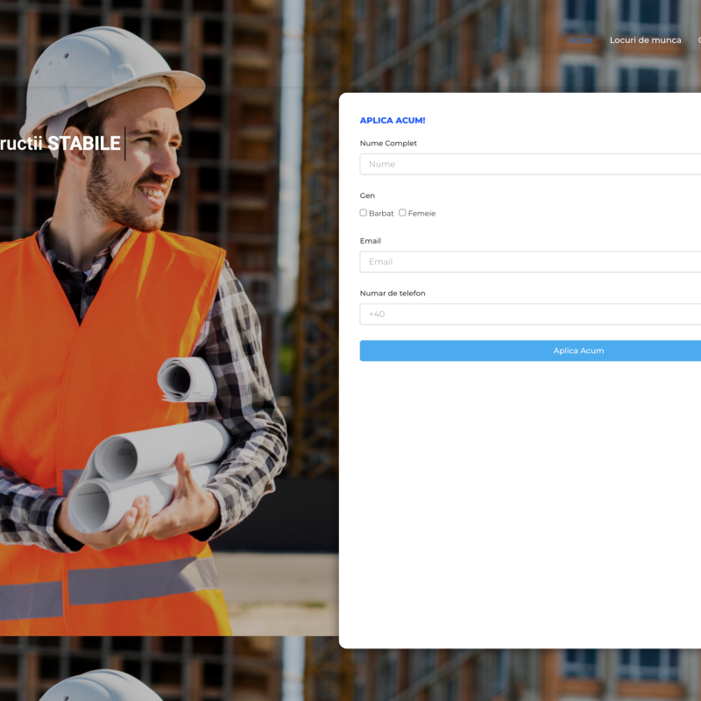Click the 'Numar de telefon' label
Screen dimensions: 701x701
[x=393, y=294]
